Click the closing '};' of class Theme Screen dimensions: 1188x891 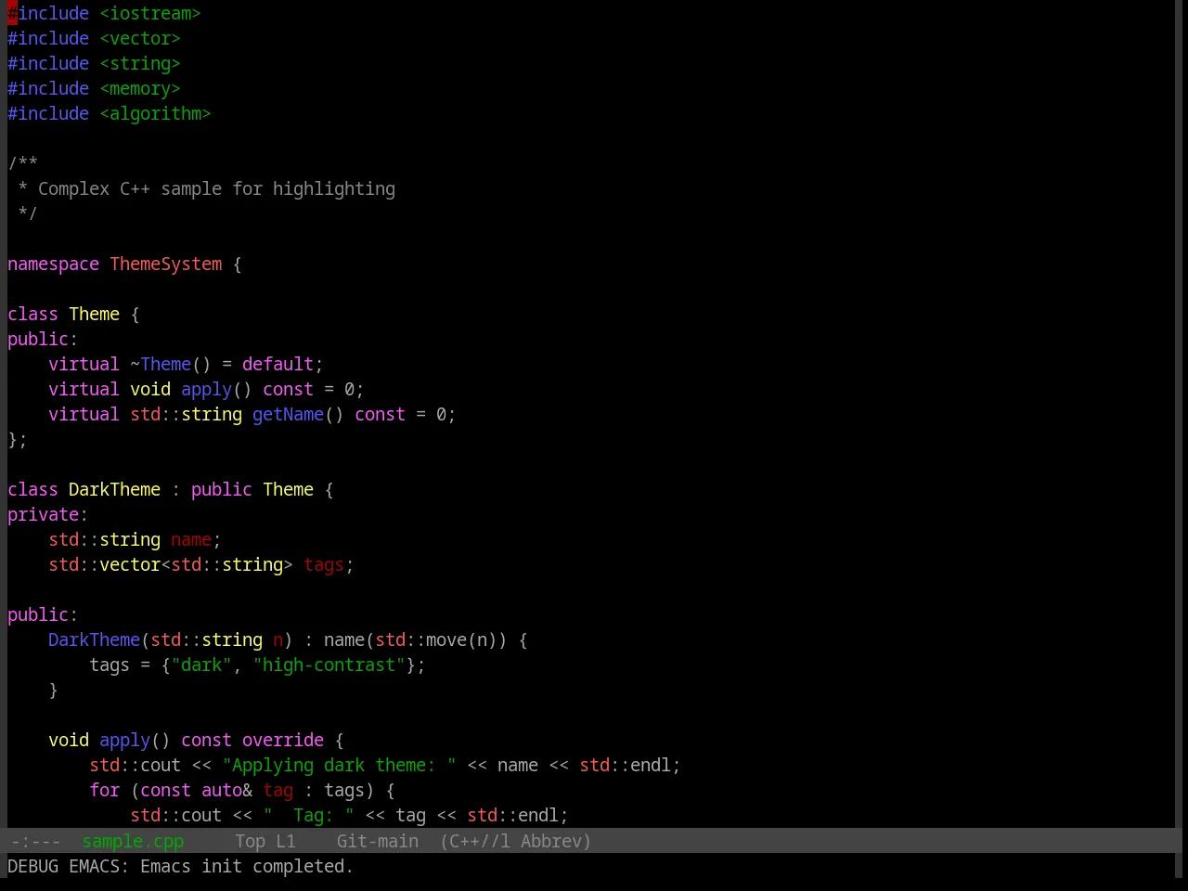(18, 439)
